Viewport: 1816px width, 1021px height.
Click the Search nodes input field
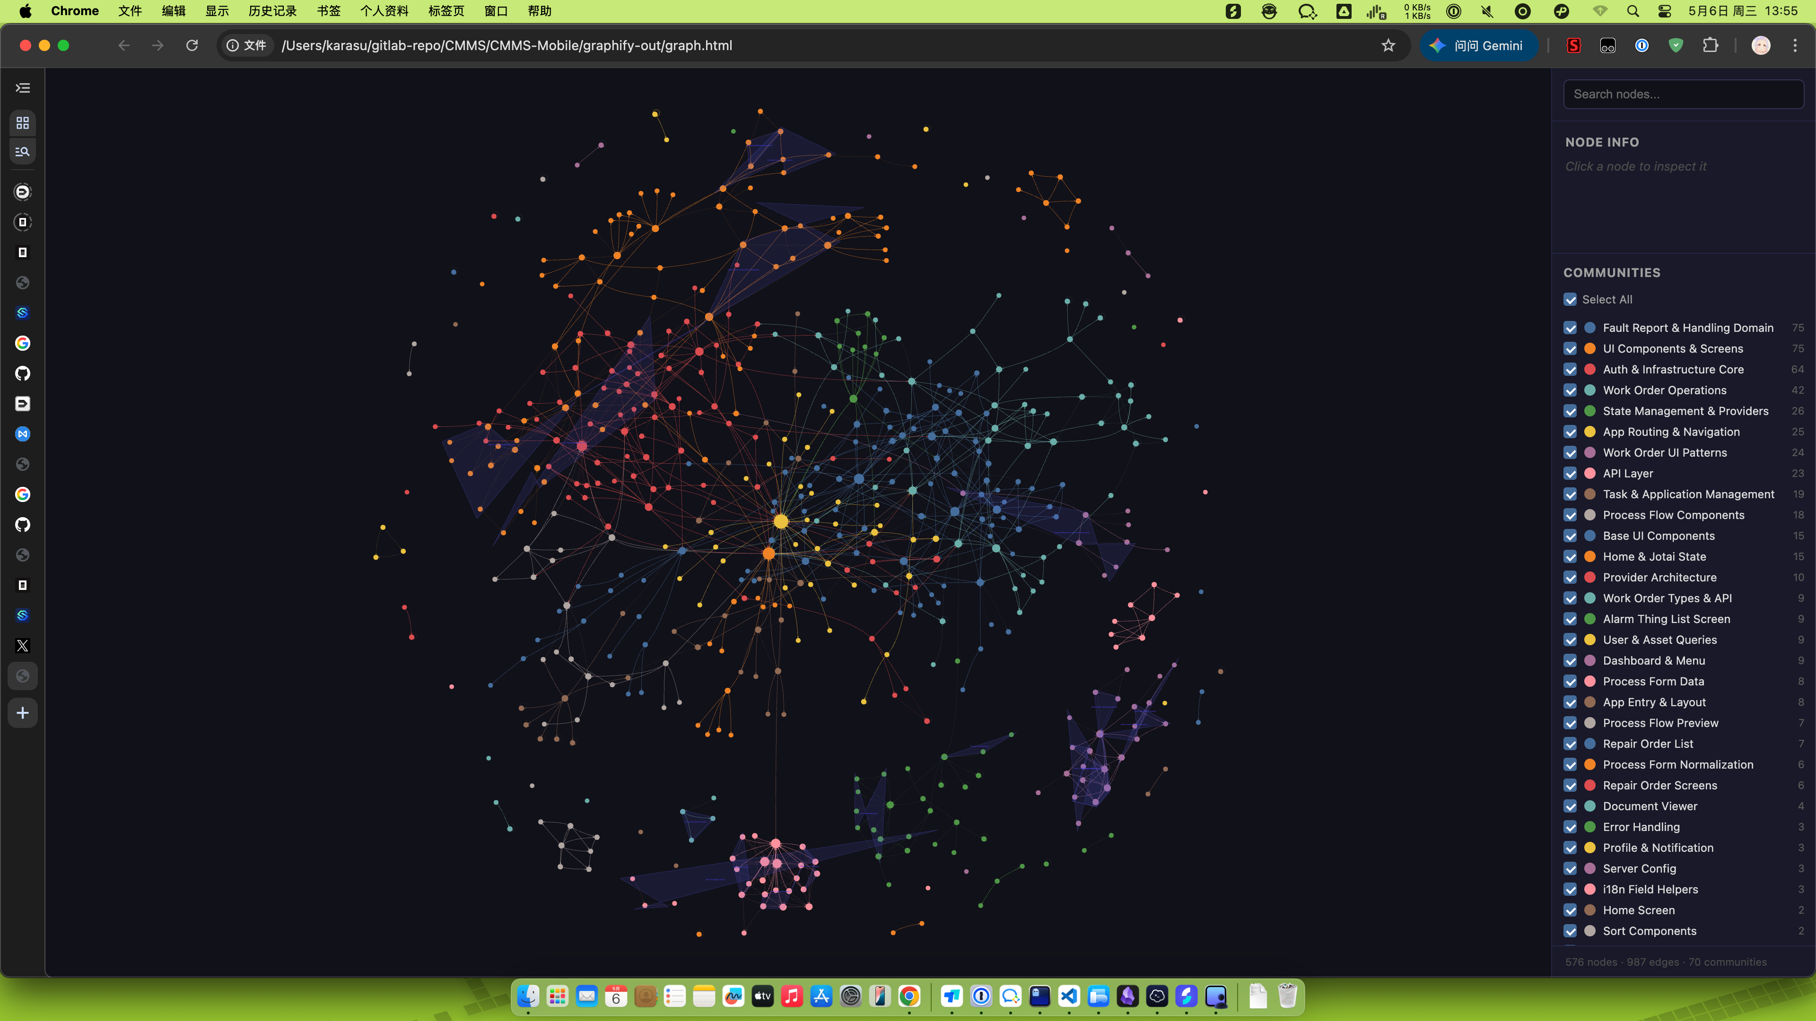click(x=1683, y=95)
